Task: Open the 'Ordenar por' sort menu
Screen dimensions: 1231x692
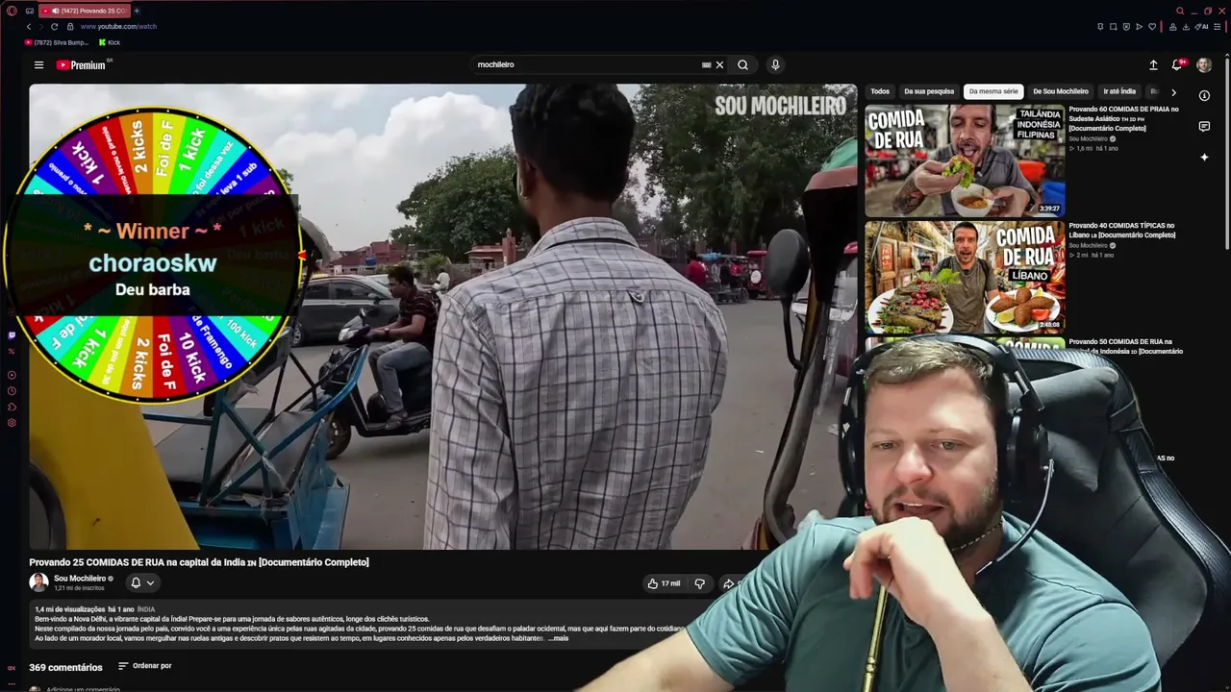Action: [x=145, y=666]
